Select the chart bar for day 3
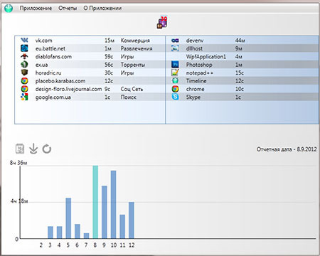320x256 pixels. (x=50, y=233)
